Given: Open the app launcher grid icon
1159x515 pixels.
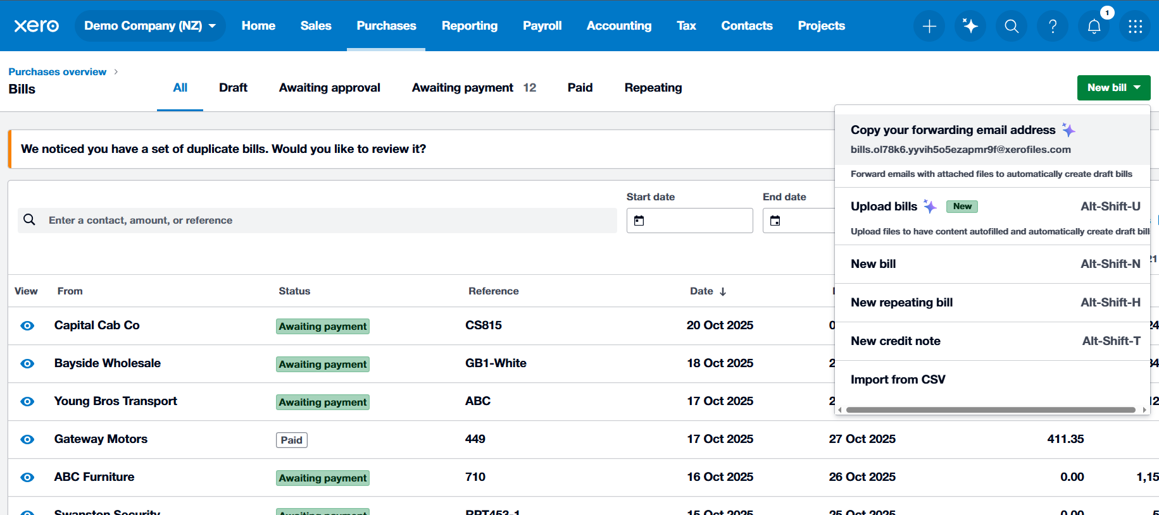Looking at the screenshot, I should (x=1135, y=26).
